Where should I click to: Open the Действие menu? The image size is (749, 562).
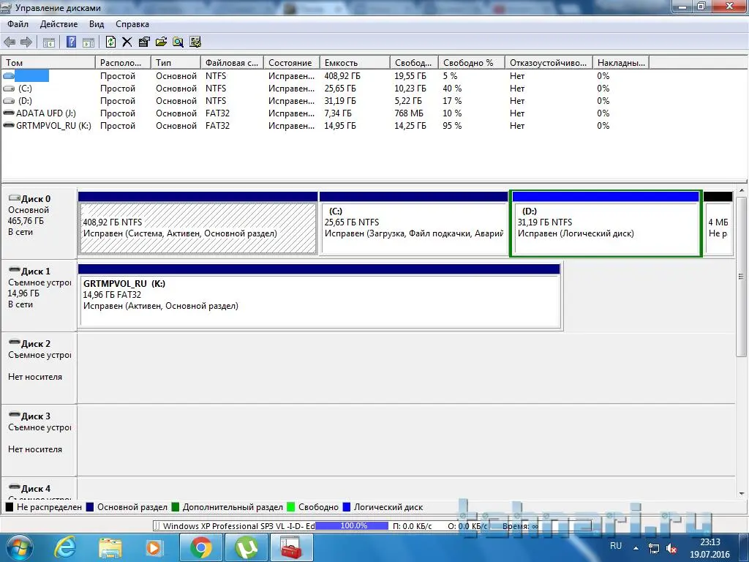59,24
